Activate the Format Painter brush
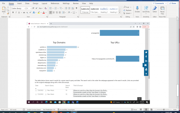 pyautogui.click(x=8, y=13)
